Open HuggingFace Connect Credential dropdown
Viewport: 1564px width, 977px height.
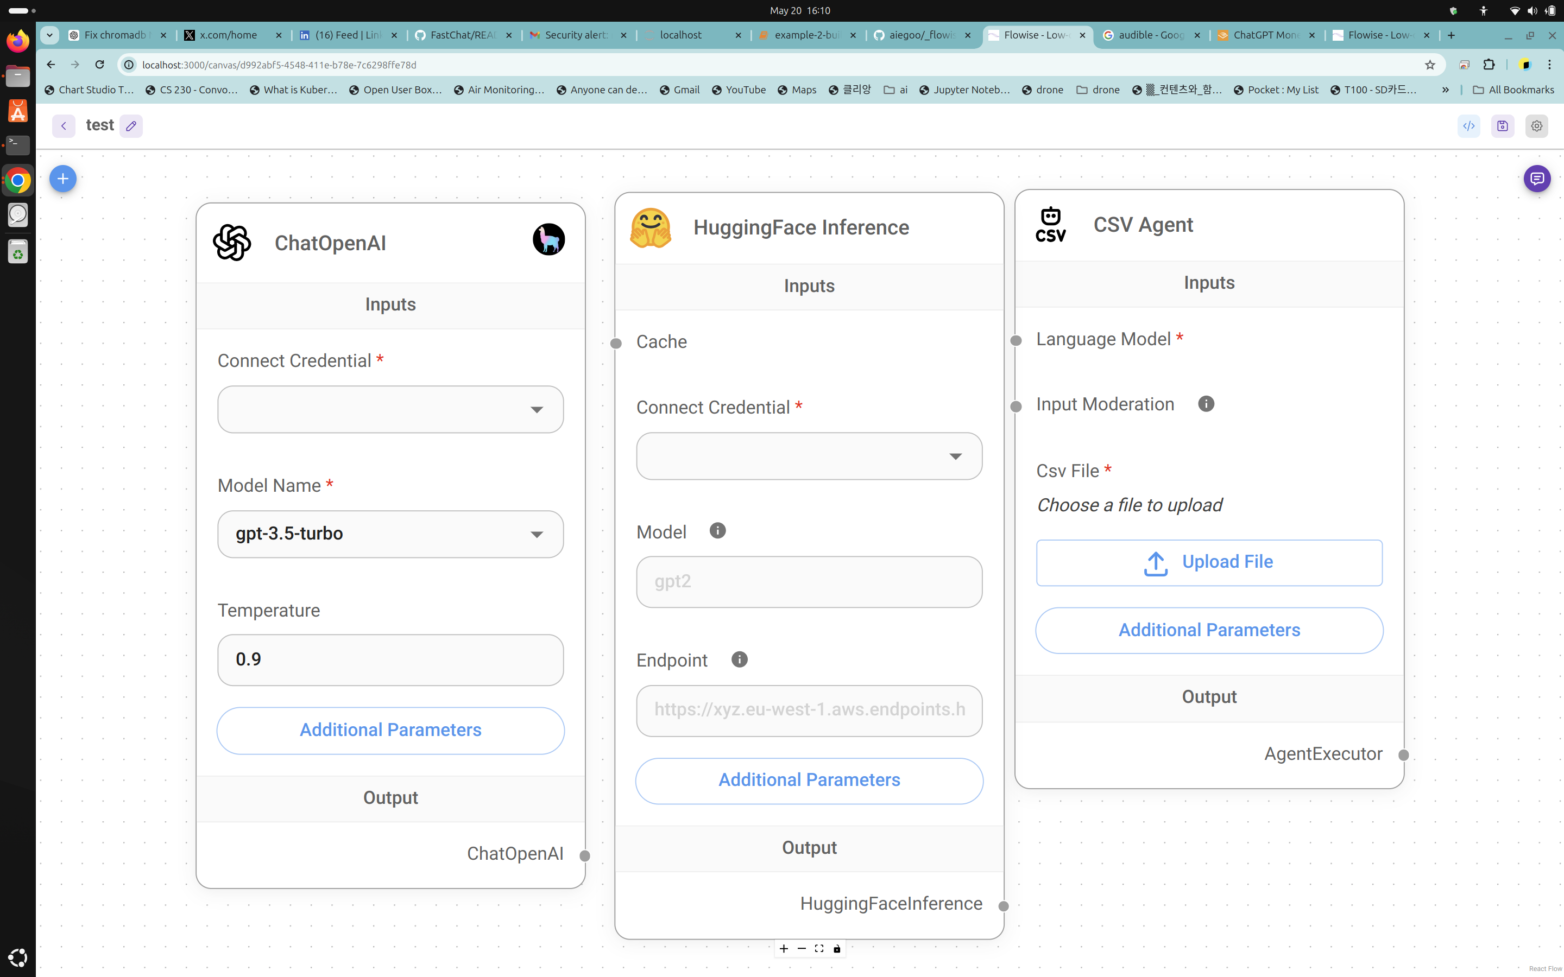point(809,456)
